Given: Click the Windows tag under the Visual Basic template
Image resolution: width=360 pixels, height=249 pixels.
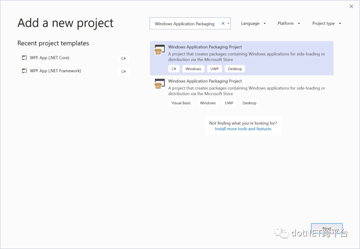Looking at the screenshot, I should coord(207,103).
